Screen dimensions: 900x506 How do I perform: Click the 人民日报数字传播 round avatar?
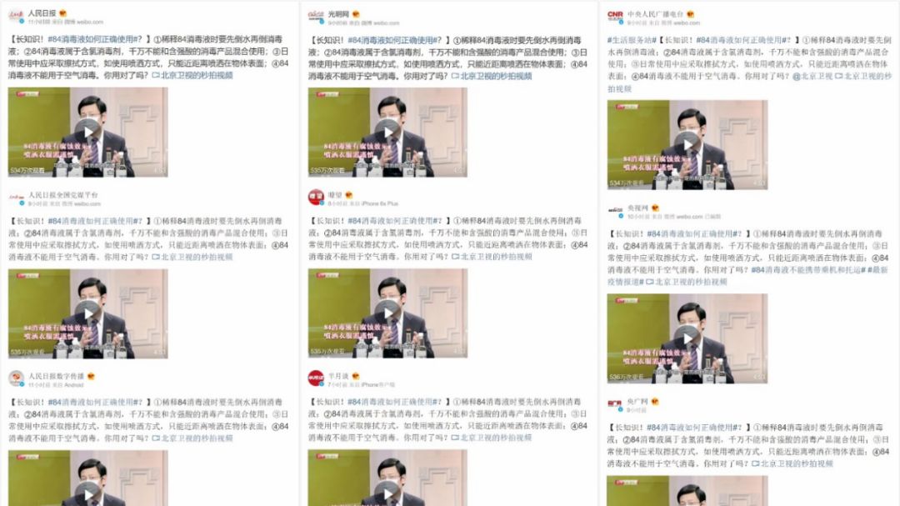coord(16,378)
